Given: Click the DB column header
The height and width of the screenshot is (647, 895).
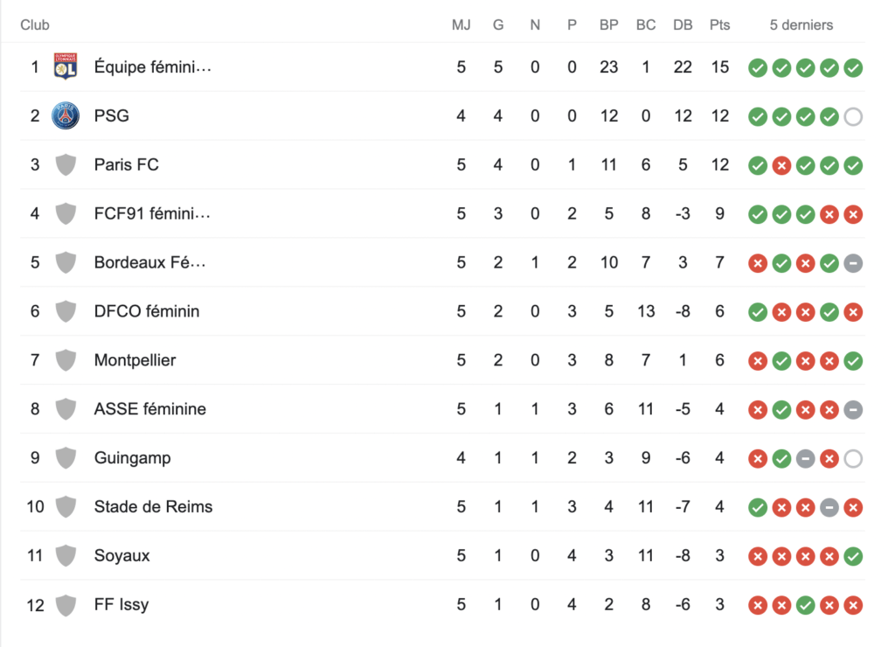Looking at the screenshot, I should point(683,25).
